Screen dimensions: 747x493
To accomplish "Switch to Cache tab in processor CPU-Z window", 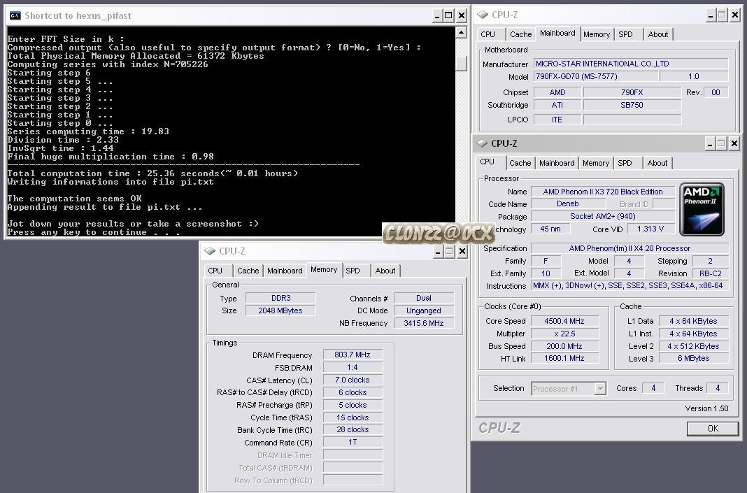I will [x=520, y=163].
